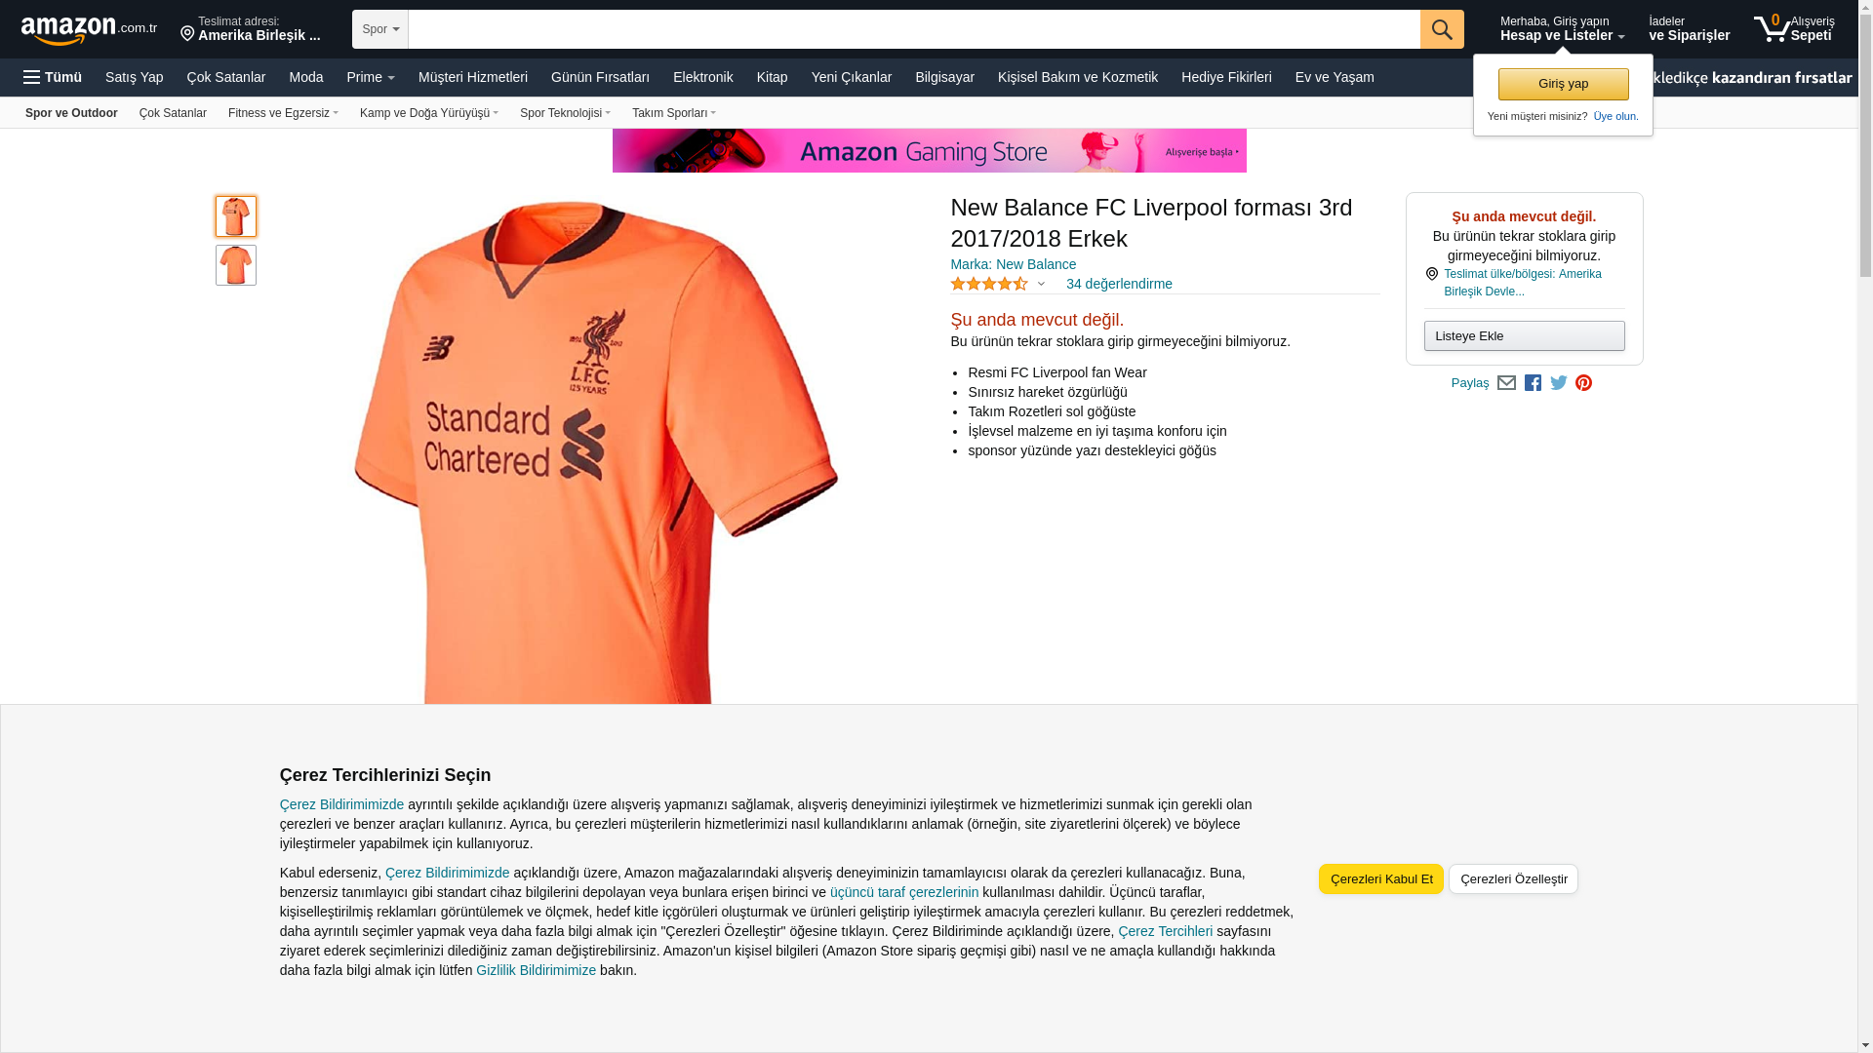Click the Amazon.com.tr logo

89,30
